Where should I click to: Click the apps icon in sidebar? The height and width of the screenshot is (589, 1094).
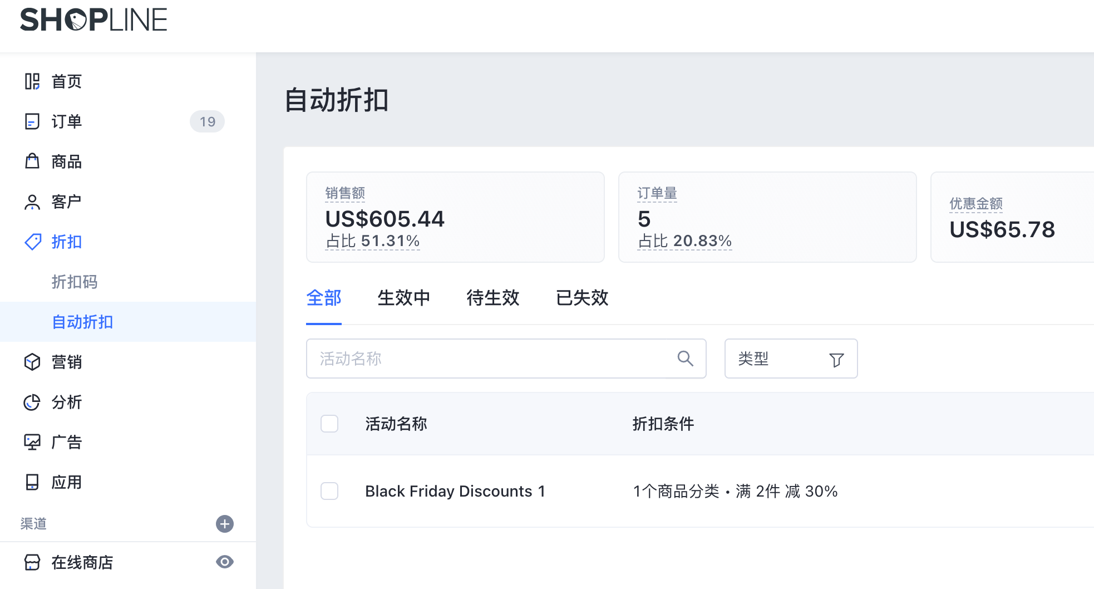[32, 482]
